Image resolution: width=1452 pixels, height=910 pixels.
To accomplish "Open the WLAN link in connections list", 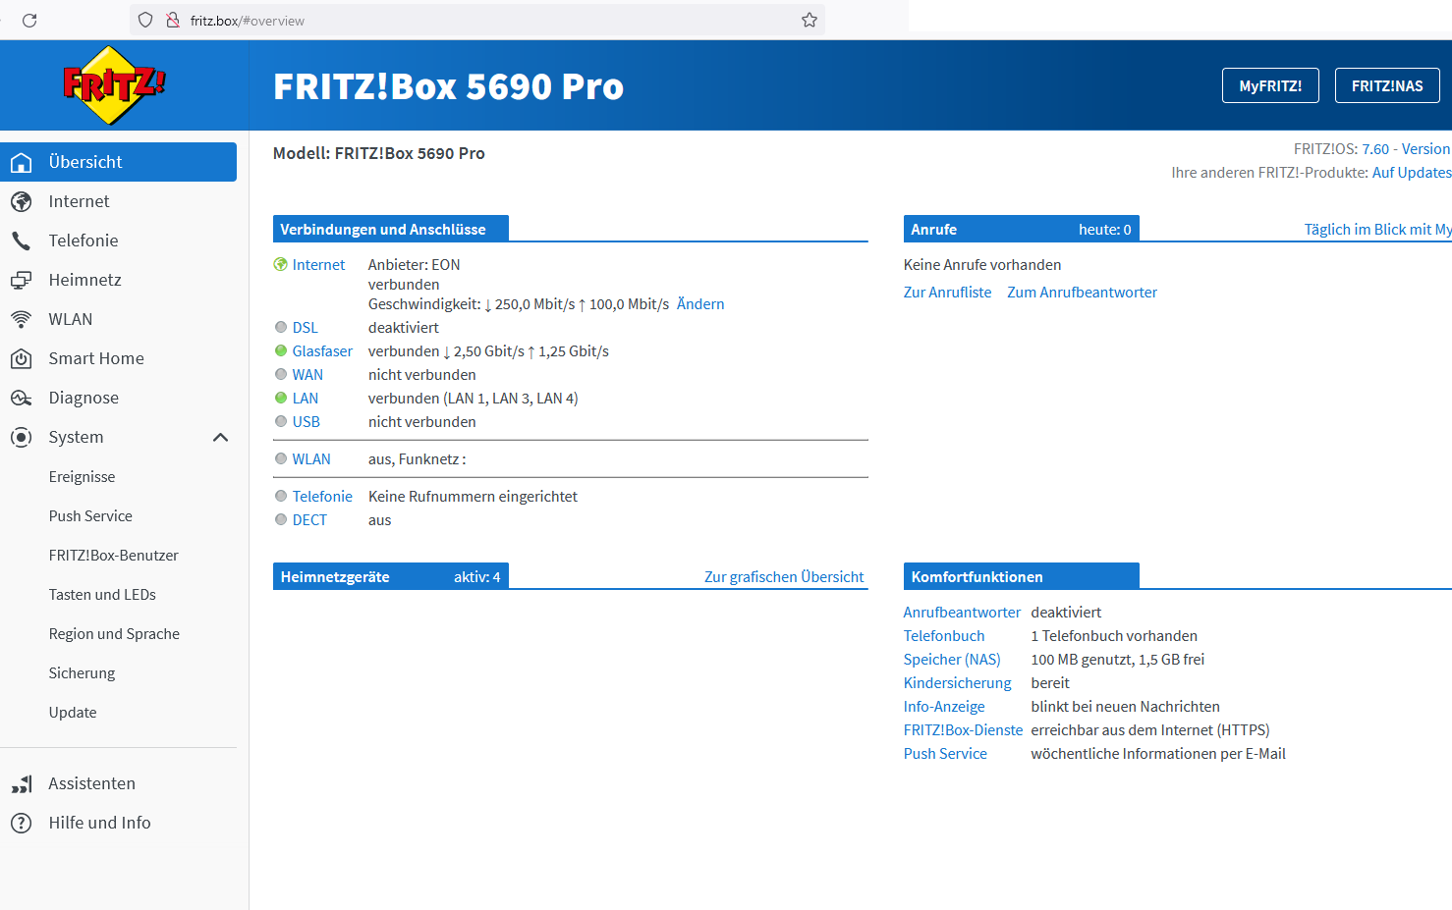I will coord(311,459).
